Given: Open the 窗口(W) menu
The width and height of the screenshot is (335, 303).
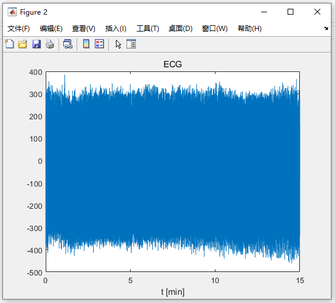Looking at the screenshot, I should coord(215,29).
